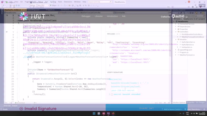The width and height of the screenshot is (207, 116).
Task: Click the Solution Explorer home icon
Action: pos(179,13)
